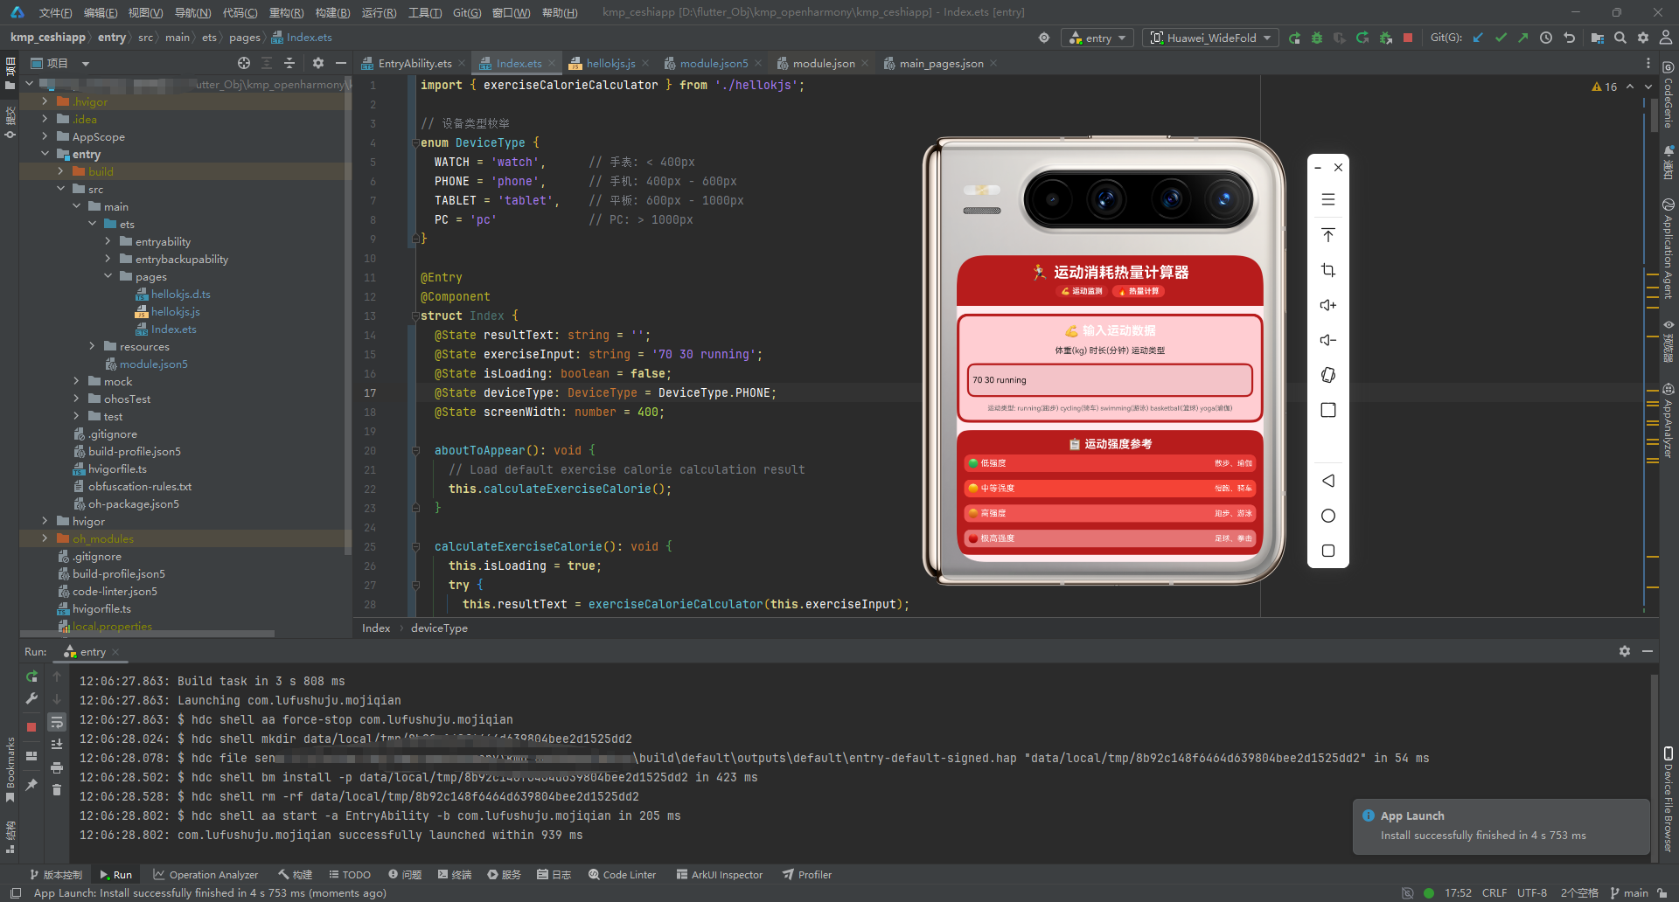Run the entry configuration with the green run icon
Viewport: 1679px width, 902px height.
[1294, 38]
